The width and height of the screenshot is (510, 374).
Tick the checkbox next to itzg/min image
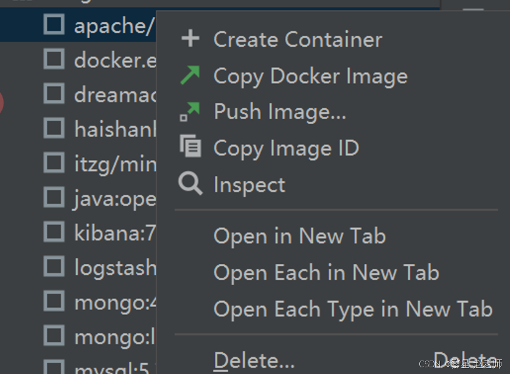[54, 163]
